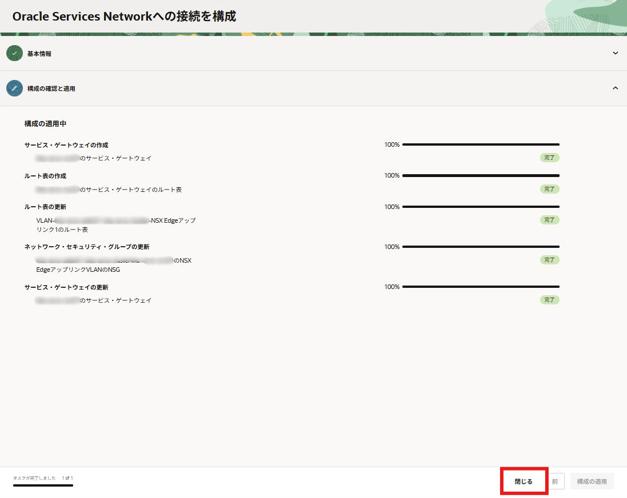The height and width of the screenshot is (498, 627).
Task: Open the 基本情報 step header
Action: pyautogui.click(x=39, y=54)
